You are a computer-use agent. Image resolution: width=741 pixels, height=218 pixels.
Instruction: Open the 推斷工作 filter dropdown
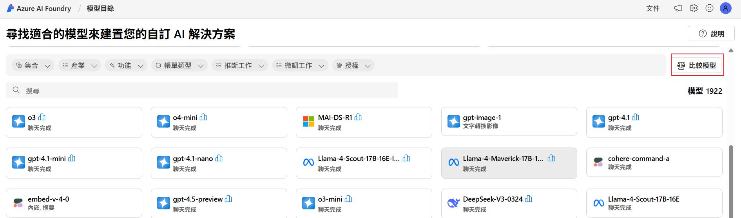(239, 65)
